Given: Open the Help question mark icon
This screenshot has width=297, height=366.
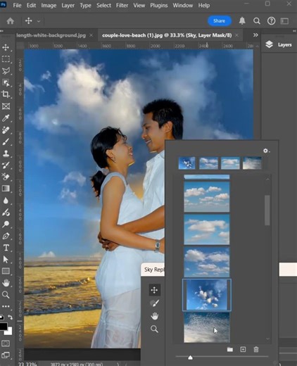Looking at the screenshot, I should coord(271,21).
